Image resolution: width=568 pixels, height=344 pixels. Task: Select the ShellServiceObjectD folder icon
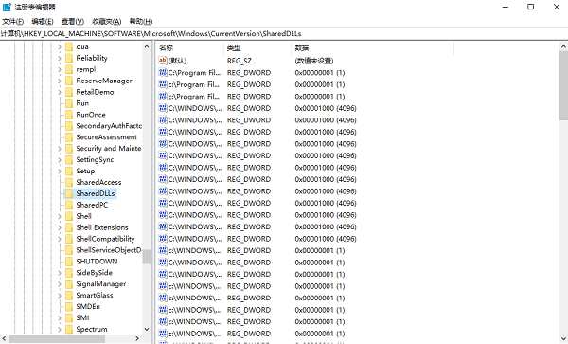pyautogui.click(x=69, y=250)
